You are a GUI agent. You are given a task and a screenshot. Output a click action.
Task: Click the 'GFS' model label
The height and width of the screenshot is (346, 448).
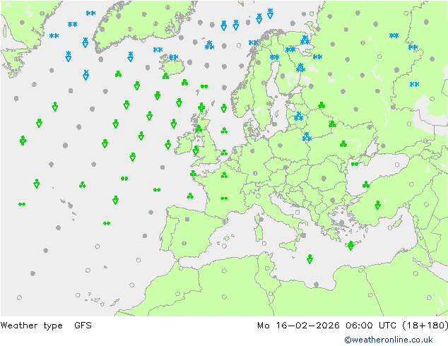pos(83,325)
